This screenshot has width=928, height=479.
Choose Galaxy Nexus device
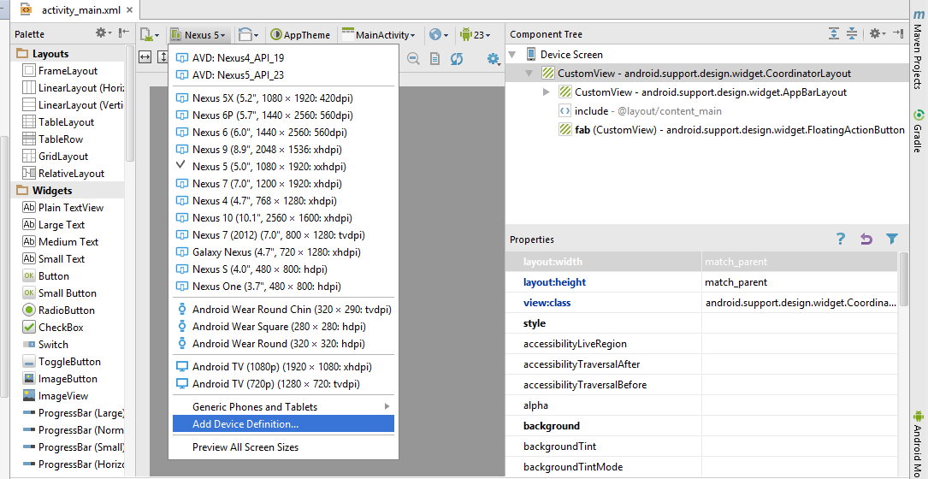(283, 252)
